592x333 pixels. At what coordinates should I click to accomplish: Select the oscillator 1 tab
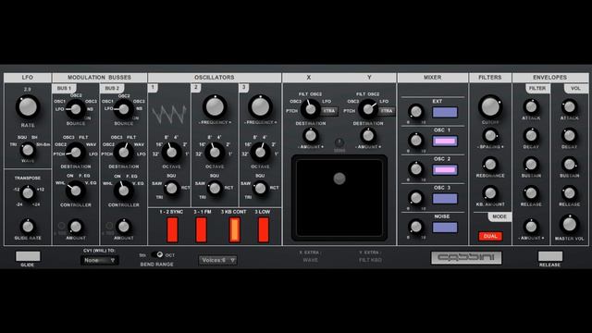click(153, 88)
